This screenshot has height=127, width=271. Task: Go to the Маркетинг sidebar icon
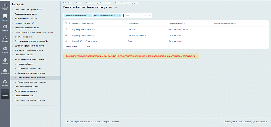pos(5,28)
